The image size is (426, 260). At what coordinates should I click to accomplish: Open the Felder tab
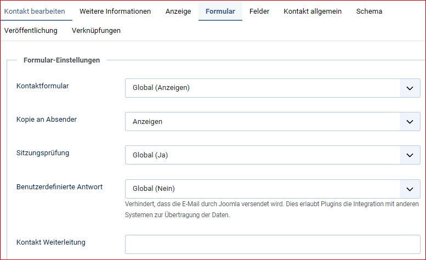(x=259, y=11)
